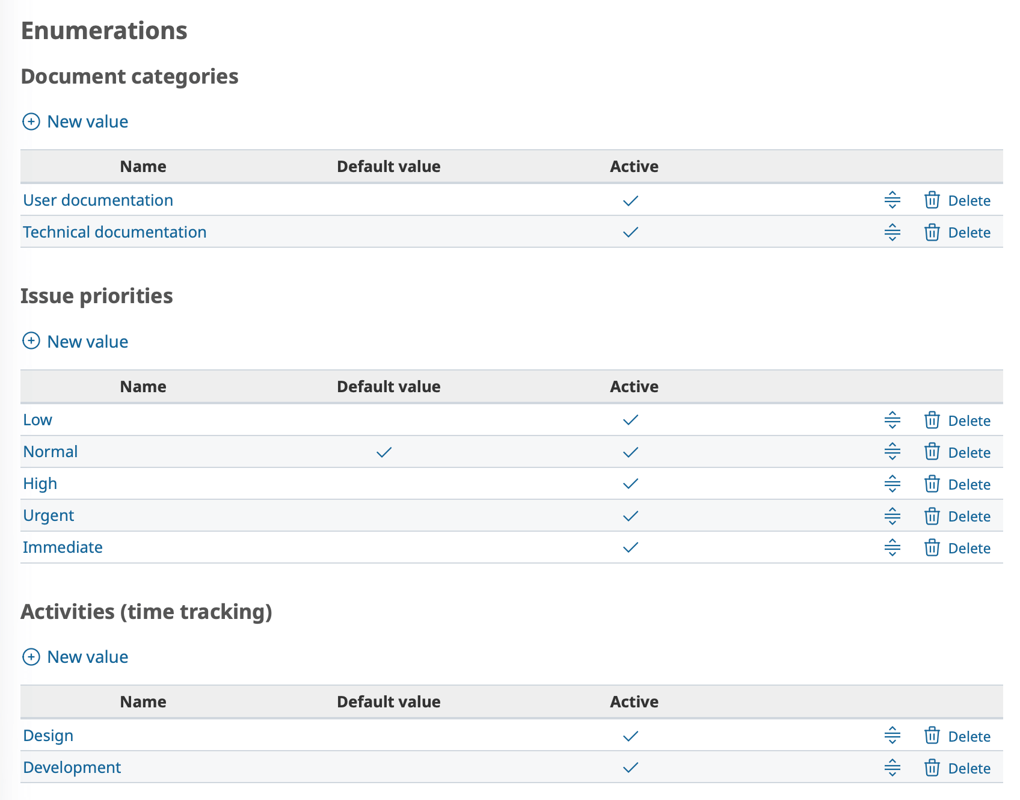This screenshot has width=1020, height=800.
Task: Click the default value checkmark for Normal
Action: [384, 452]
